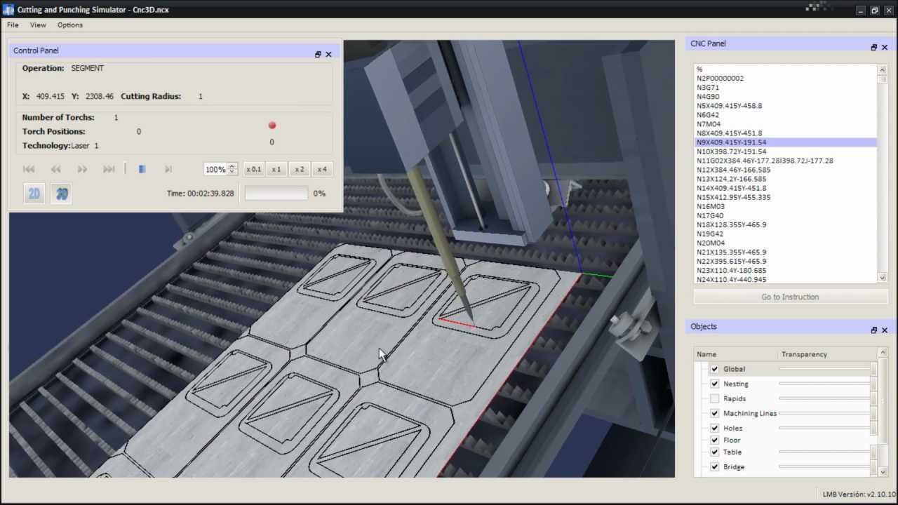The width and height of the screenshot is (898, 505).
Task: Open the View menu
Action: click(38, 25)
